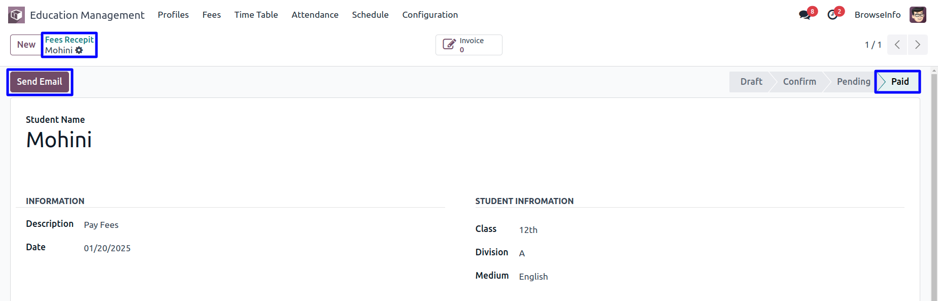Image resolution: width=938 pixels, height=301 pixels.
Task: Follow the Fees Recepit breadcrumb link
Action: click(69, 40)
